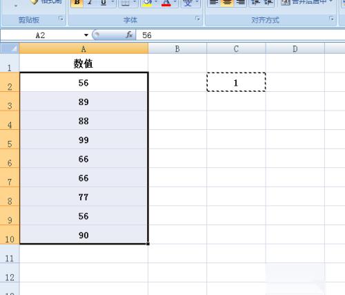Open the 字体 dialog launcher
This screenshot has height=295, width=345.
197,19
